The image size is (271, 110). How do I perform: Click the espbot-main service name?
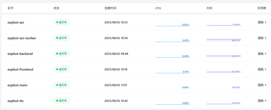(17, 85)
